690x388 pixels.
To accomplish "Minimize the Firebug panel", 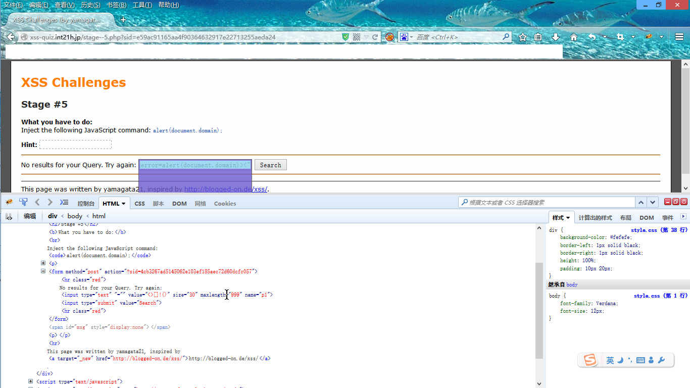I will click(668, 202).
